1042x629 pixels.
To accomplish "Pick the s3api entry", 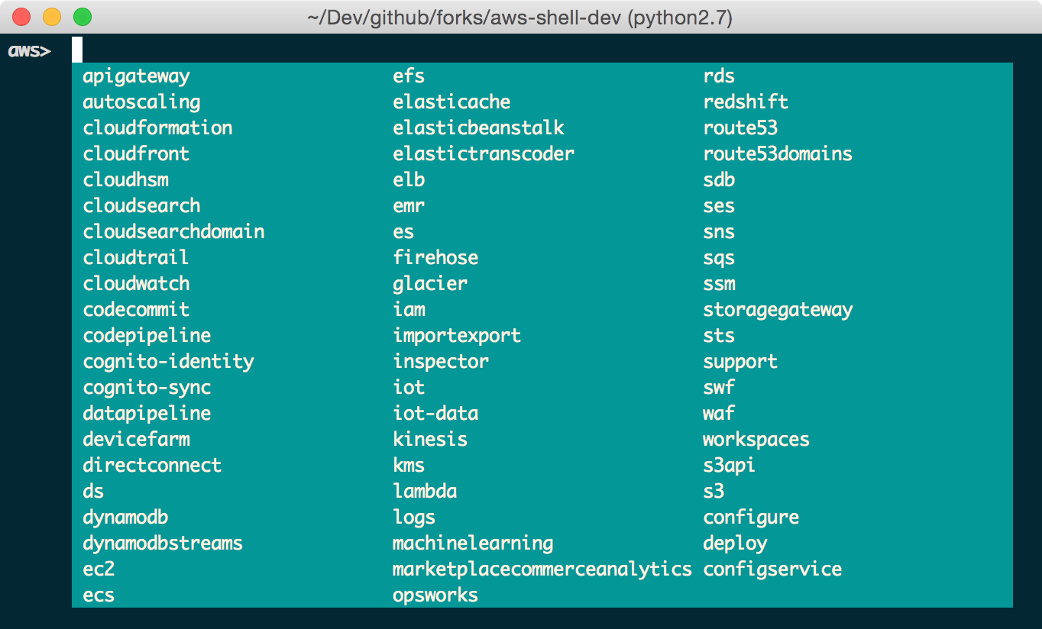I will click(730, 466).
